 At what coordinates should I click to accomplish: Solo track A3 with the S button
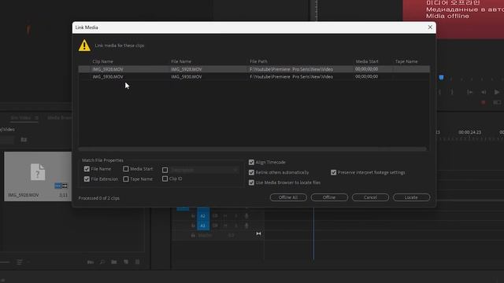236,226
